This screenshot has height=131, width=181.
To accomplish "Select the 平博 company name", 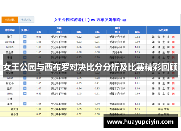I will (x=10, y=104).
